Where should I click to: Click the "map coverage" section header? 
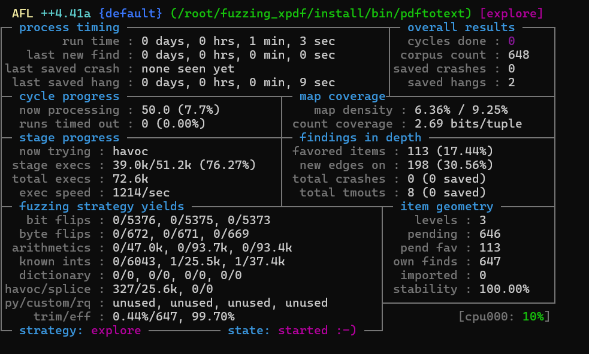coord(342,96)
